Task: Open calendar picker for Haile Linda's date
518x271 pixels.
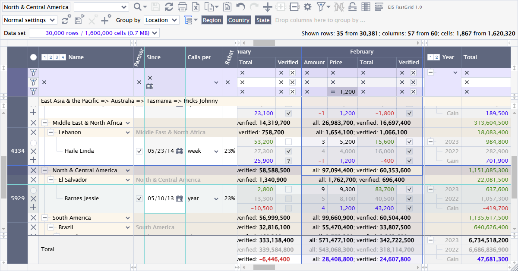Action: coord(180,151)
